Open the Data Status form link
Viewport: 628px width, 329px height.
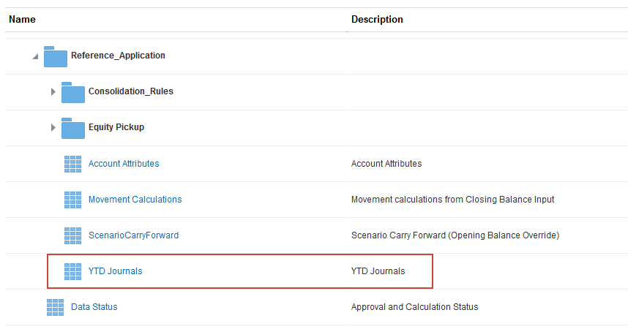(94, 307)
